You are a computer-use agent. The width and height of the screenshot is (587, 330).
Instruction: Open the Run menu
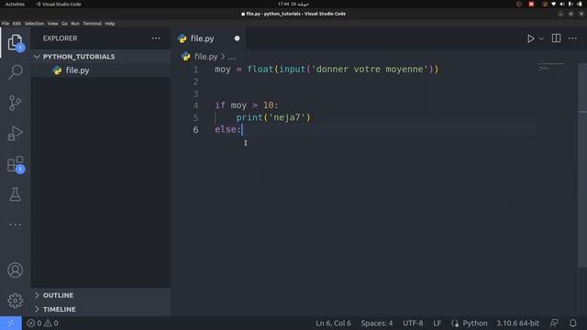75,23
